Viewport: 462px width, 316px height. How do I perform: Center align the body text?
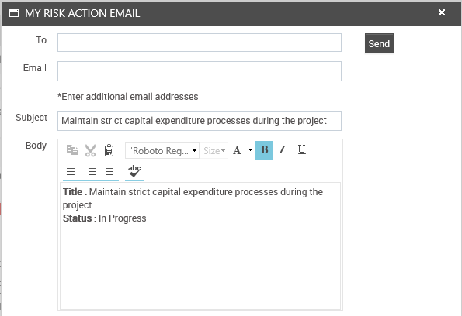click(109, 170)
